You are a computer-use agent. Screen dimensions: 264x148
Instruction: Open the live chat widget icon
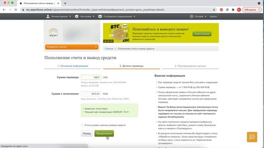[x=252, y=137]
